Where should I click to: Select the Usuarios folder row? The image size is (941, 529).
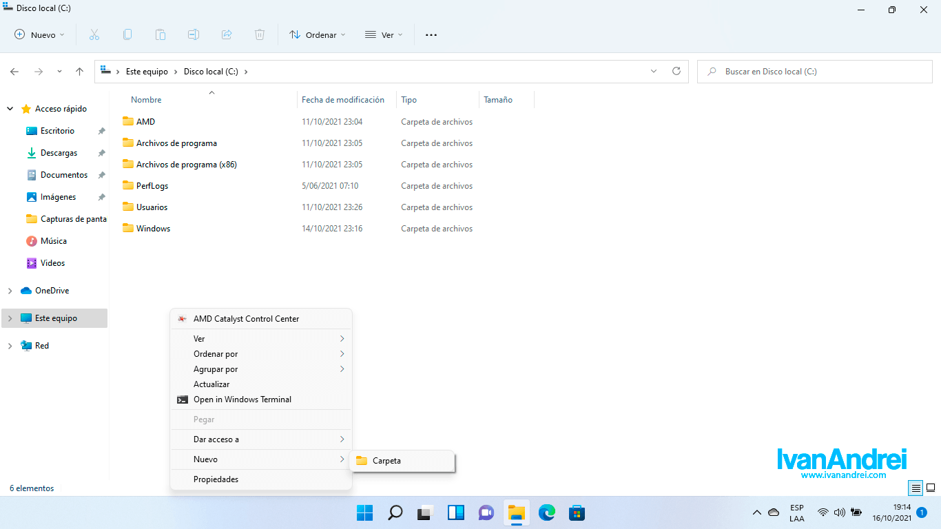152,207
